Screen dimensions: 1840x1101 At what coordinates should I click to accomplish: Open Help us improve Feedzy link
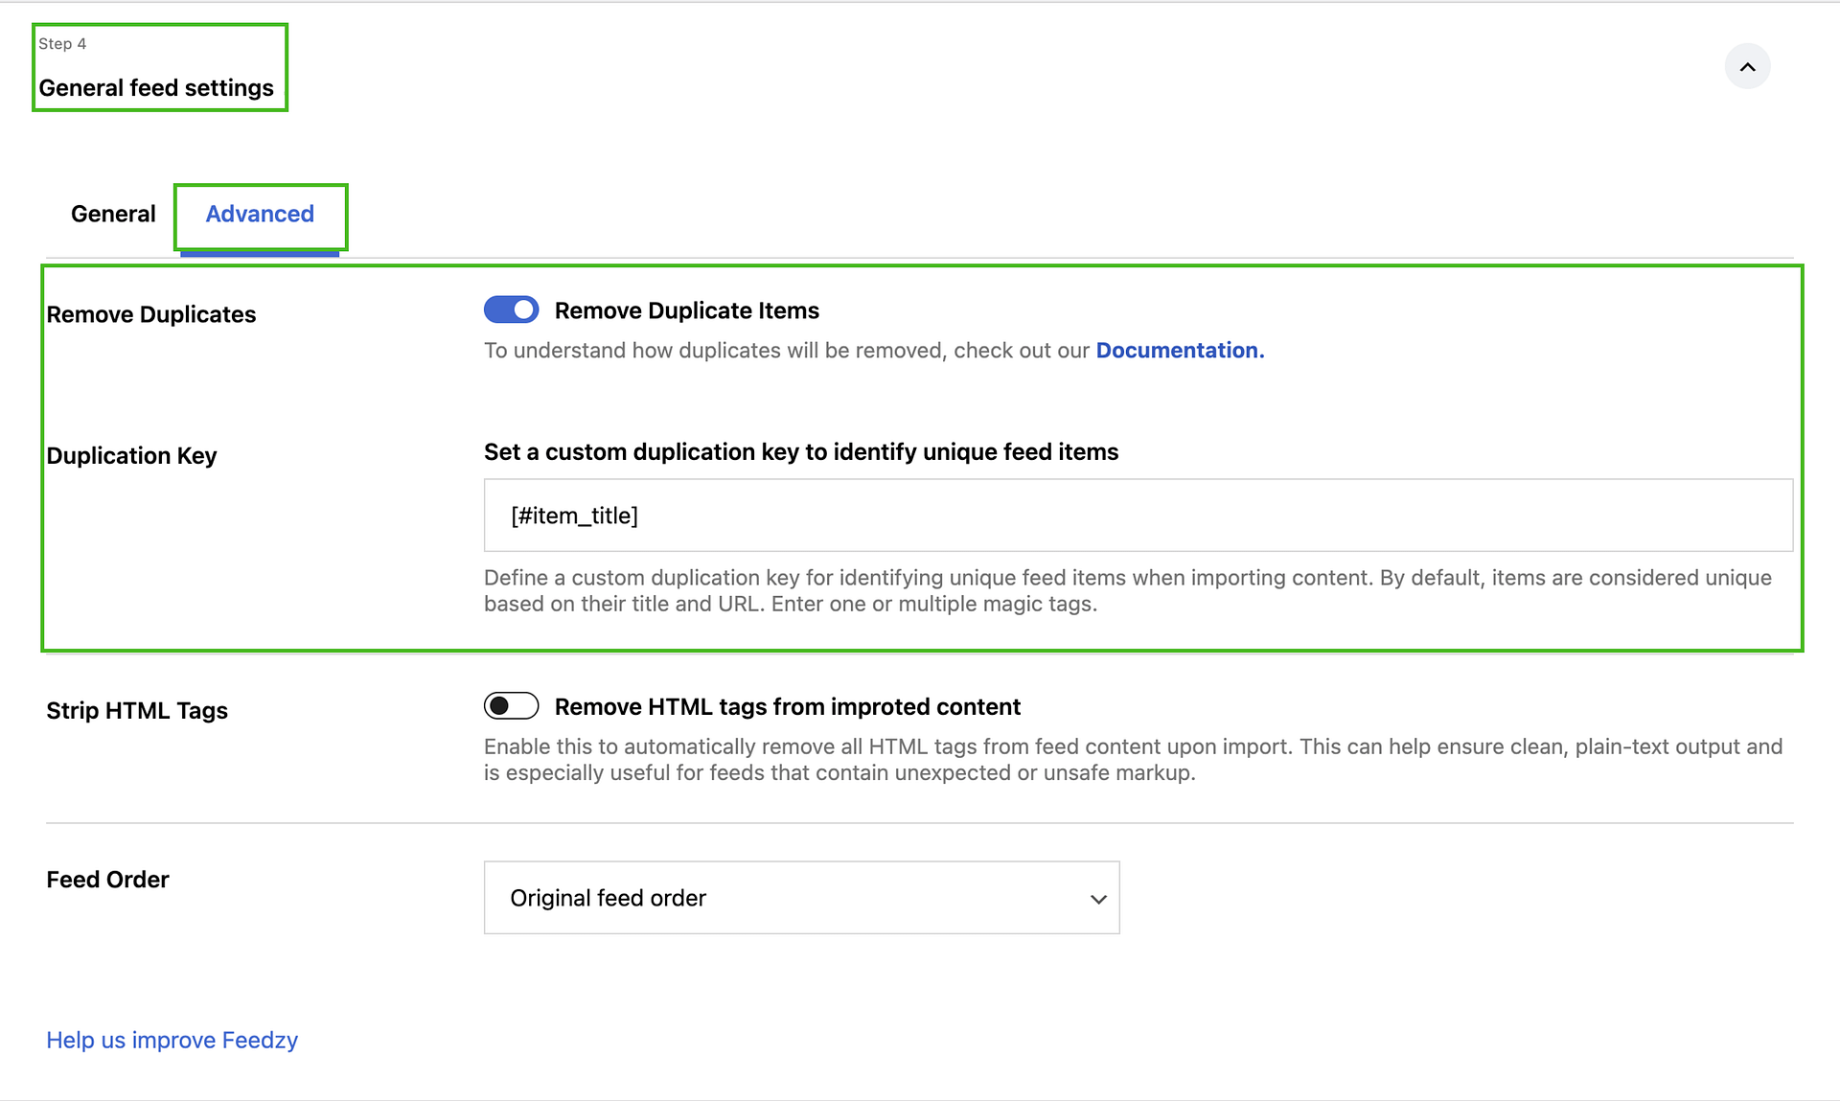172,1040
